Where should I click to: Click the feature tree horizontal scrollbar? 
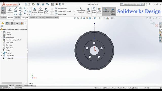pyautogui.click(x=12, y=83)
